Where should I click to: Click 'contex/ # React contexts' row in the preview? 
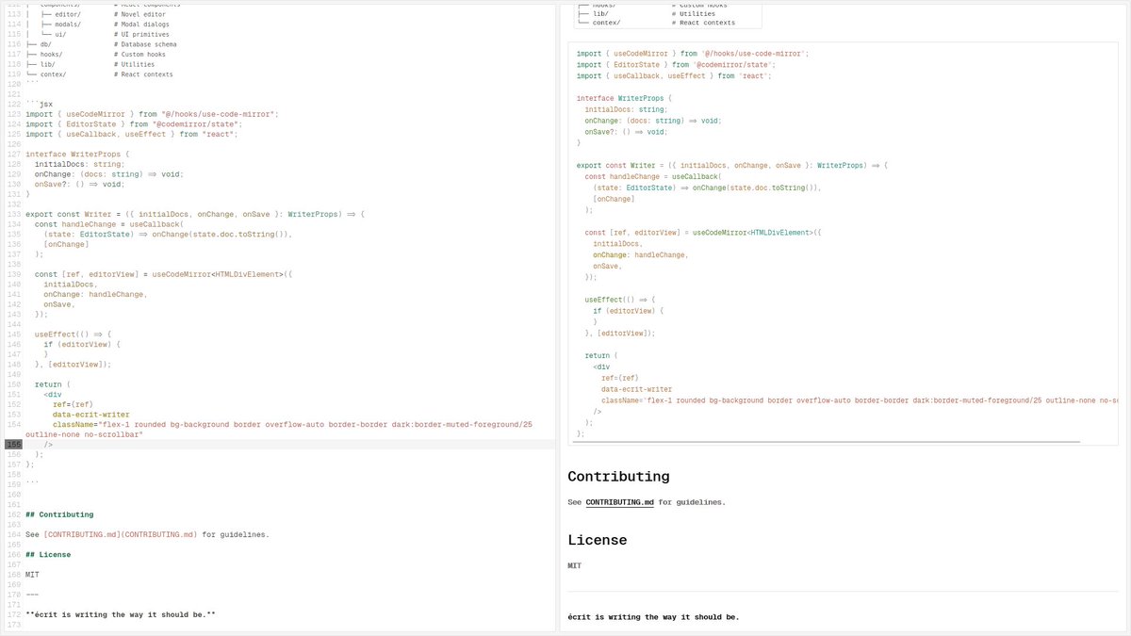click(653, 22)
